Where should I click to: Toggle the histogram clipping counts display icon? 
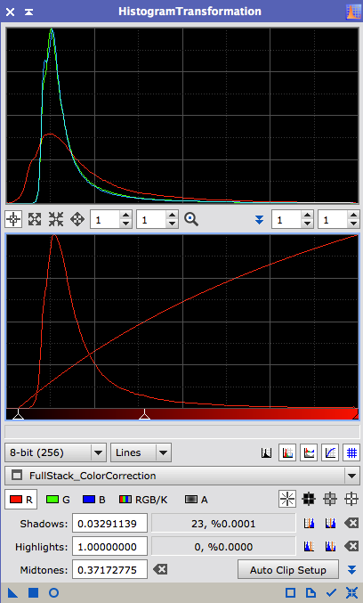(x=309, y=452)
